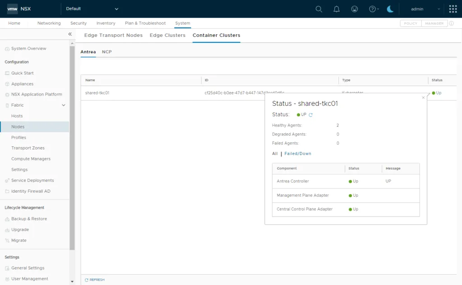Click the User Management icon
The height and width of the screenshot is (285, 462).
7,279
